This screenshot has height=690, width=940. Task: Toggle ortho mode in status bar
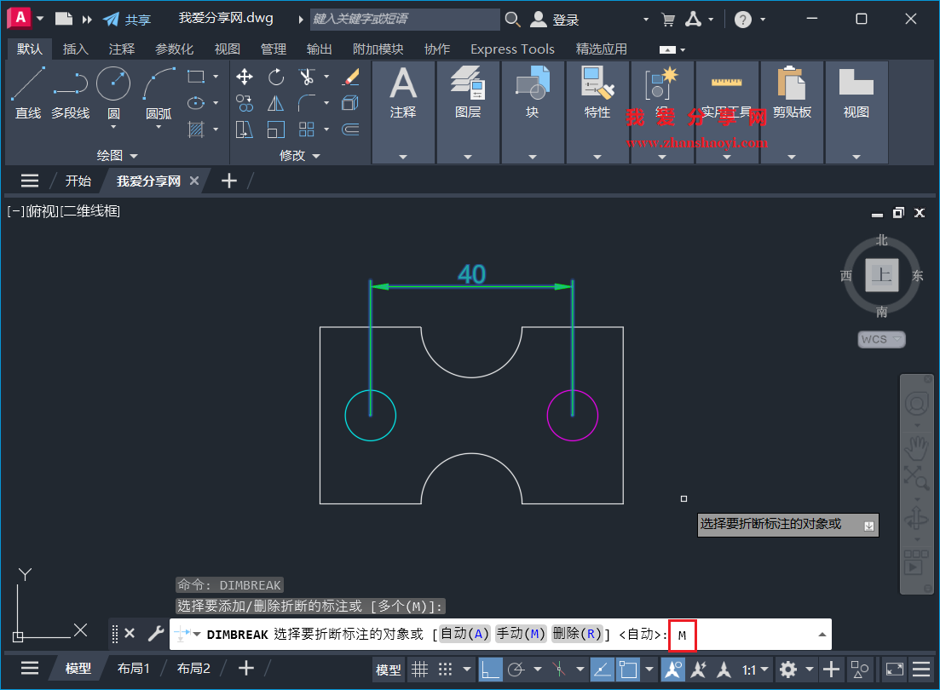point(490,670)
